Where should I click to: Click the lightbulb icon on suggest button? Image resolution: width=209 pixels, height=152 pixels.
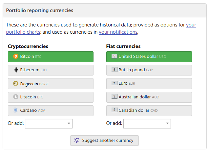pyautogui.click(x=77, y=140)
